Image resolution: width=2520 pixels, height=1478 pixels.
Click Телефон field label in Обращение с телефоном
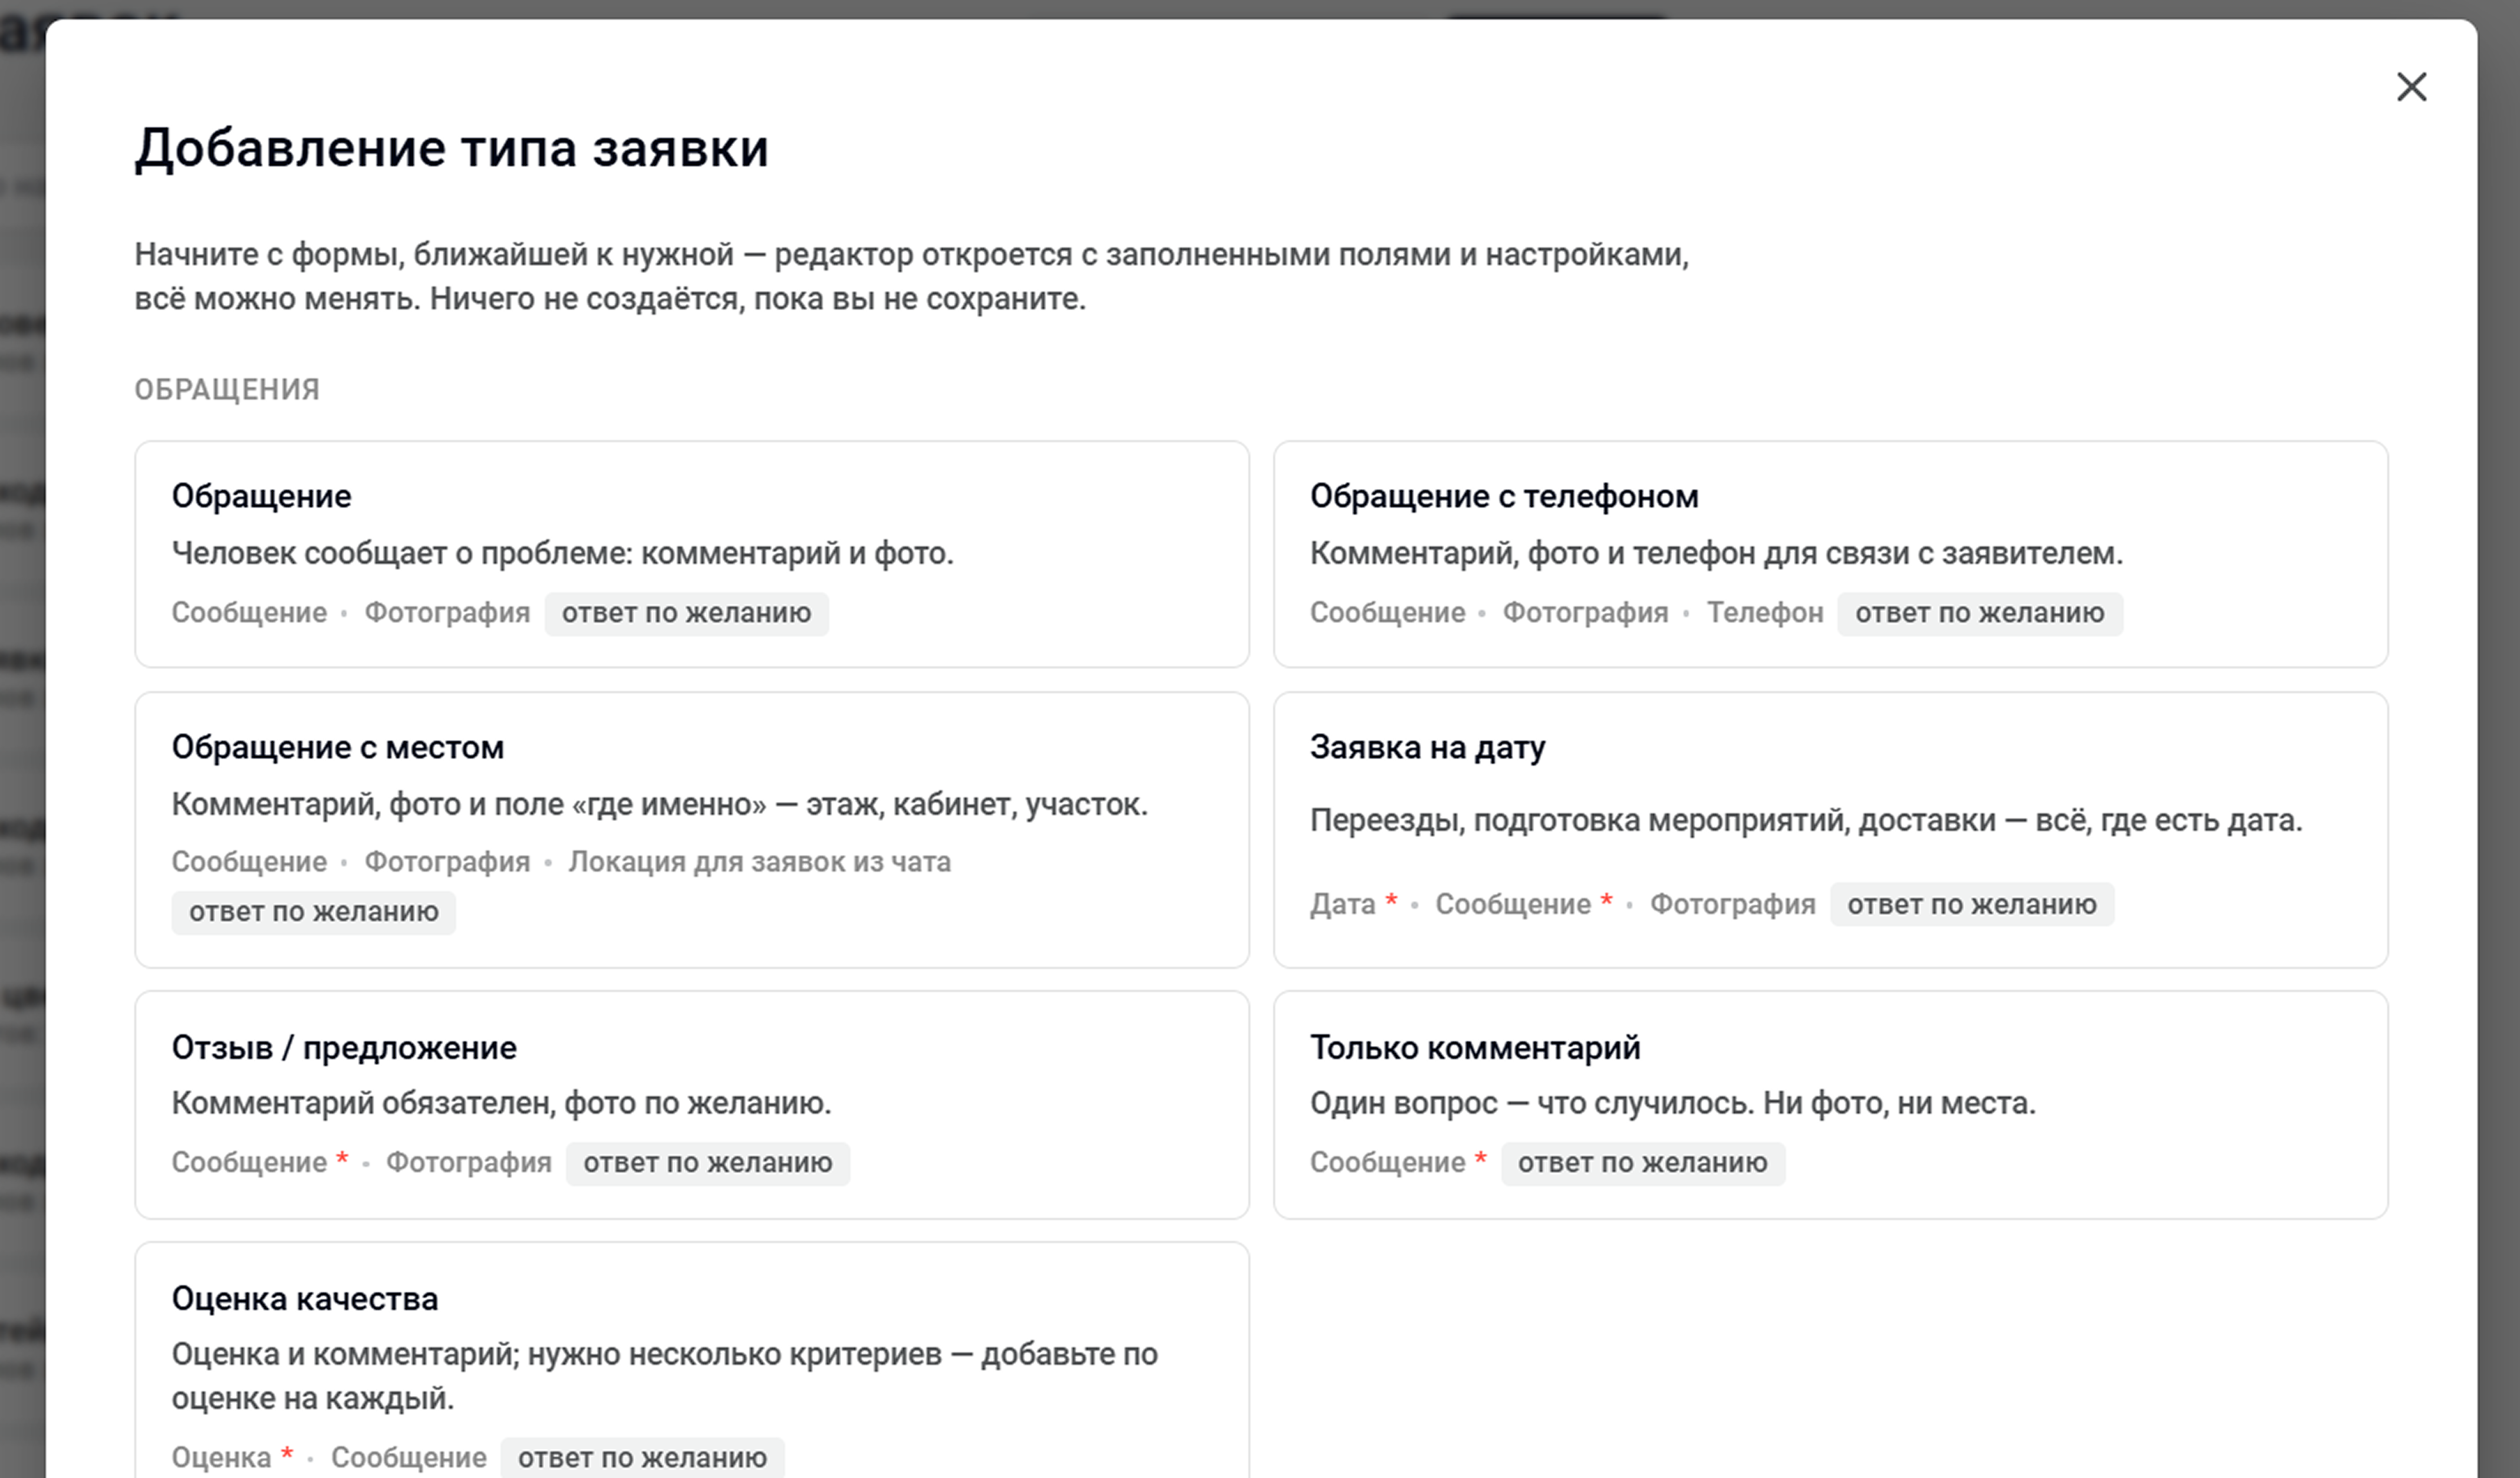tap(1765, 613)
